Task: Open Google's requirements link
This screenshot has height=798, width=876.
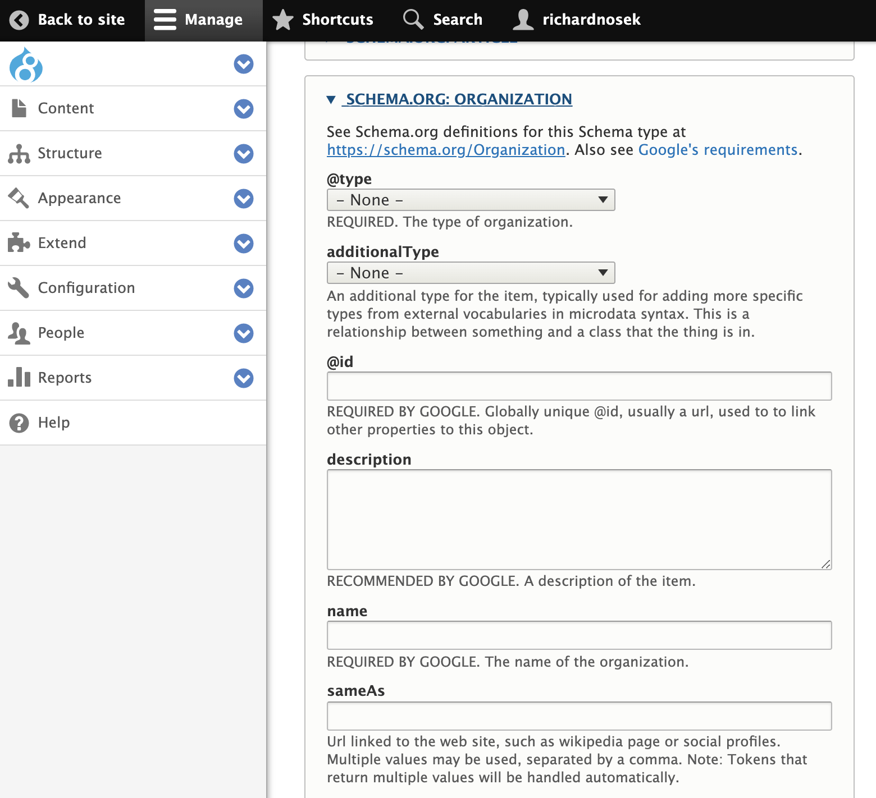Action: (x=718, y=150)
